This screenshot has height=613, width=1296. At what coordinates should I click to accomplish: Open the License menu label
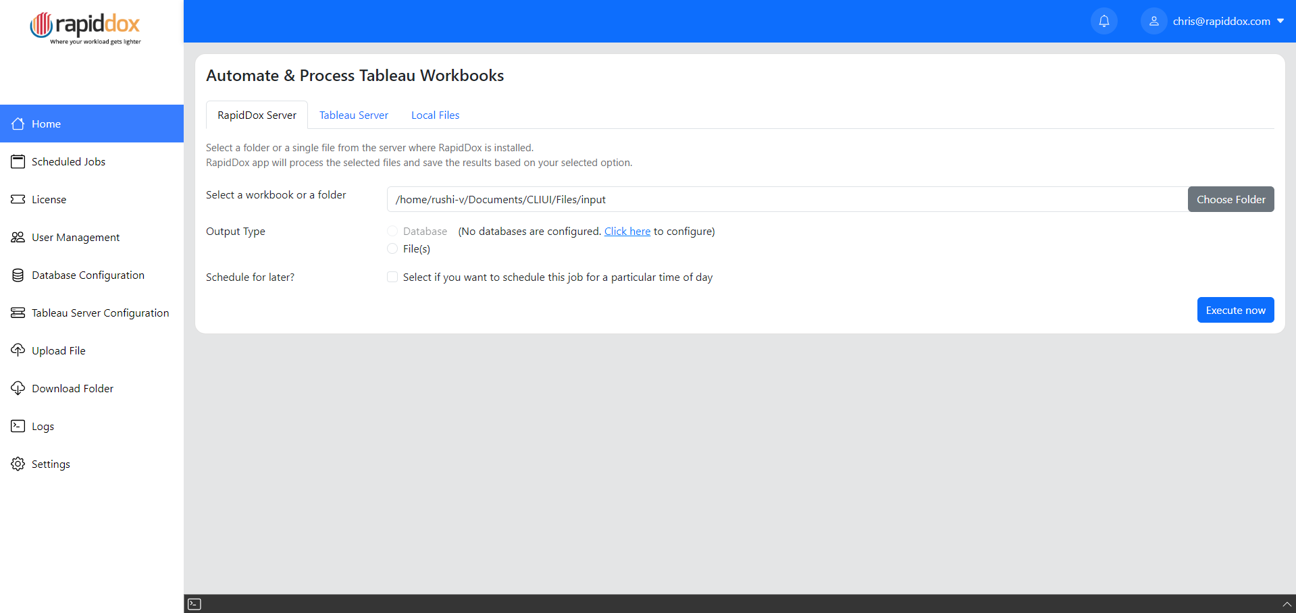pos(49,199)
